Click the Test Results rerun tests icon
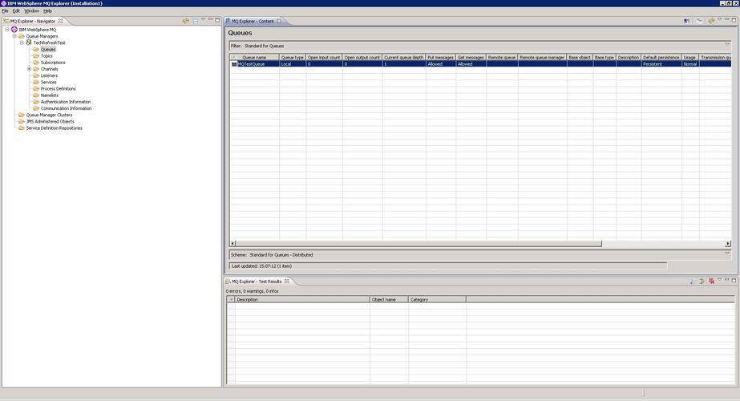 pyautogui.click(x=702, y=281)
